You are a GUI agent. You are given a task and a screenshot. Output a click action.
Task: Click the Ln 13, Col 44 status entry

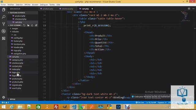[151, 103]
